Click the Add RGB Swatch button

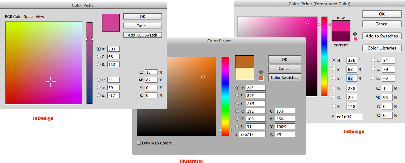point(142,35)
